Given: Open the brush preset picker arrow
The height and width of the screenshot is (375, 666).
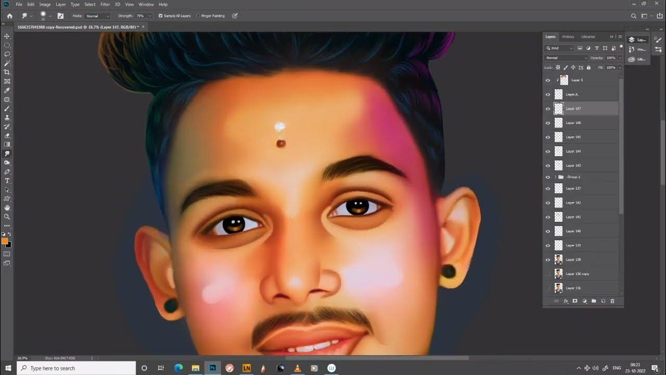Looking at the screenshot, I should [50, 16].
